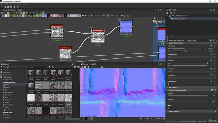218x123 pixels.
Task: Select Graph Items in Library sidebar
Action: point(6,72)
